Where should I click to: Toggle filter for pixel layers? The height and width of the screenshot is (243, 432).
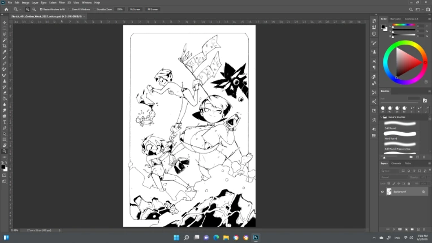click(x=403, y=171)
